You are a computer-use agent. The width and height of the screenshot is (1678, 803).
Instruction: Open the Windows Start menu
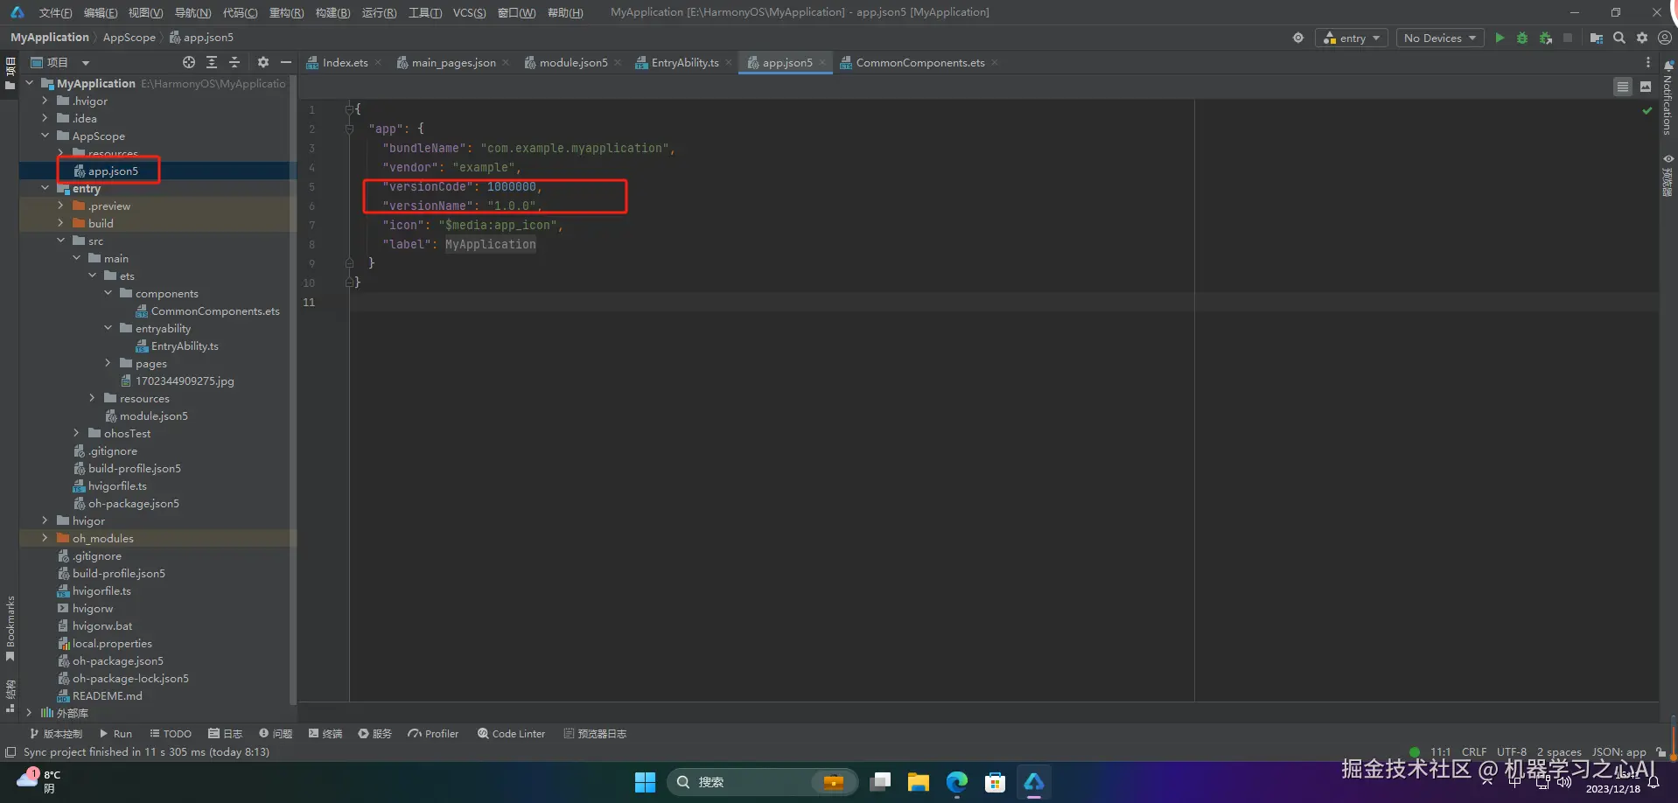pyautogui.click(x=645, y=782)
